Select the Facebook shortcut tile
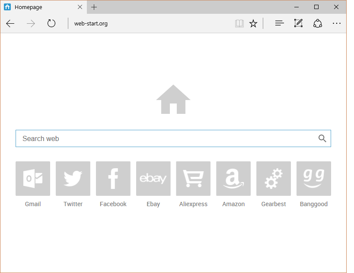 pos(113,179)
